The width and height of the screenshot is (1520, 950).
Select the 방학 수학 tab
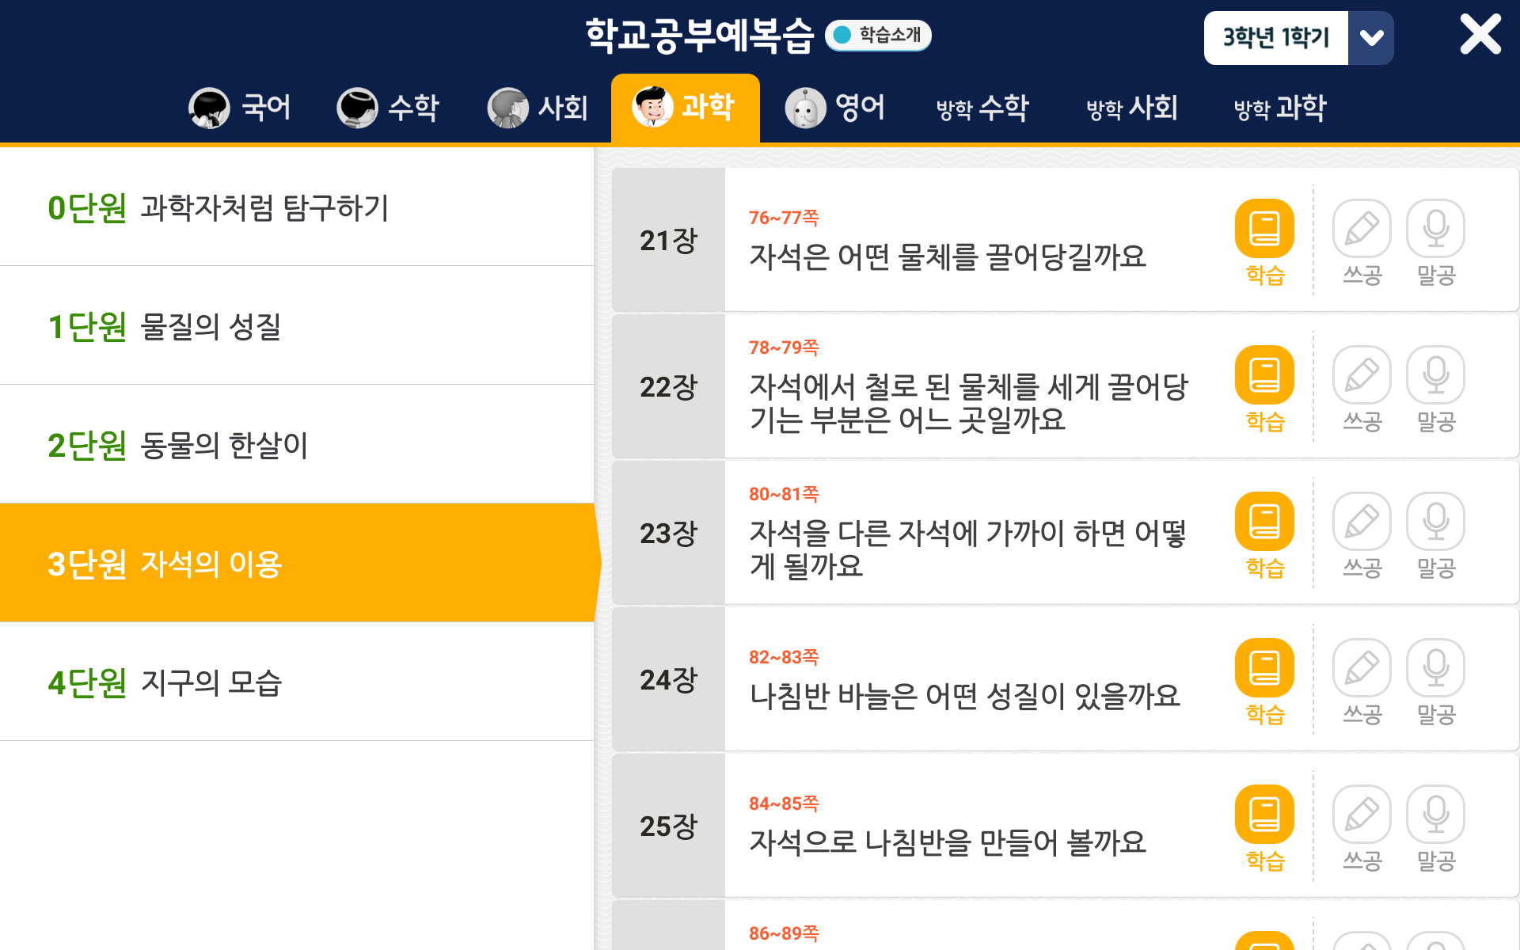[982, 108]
